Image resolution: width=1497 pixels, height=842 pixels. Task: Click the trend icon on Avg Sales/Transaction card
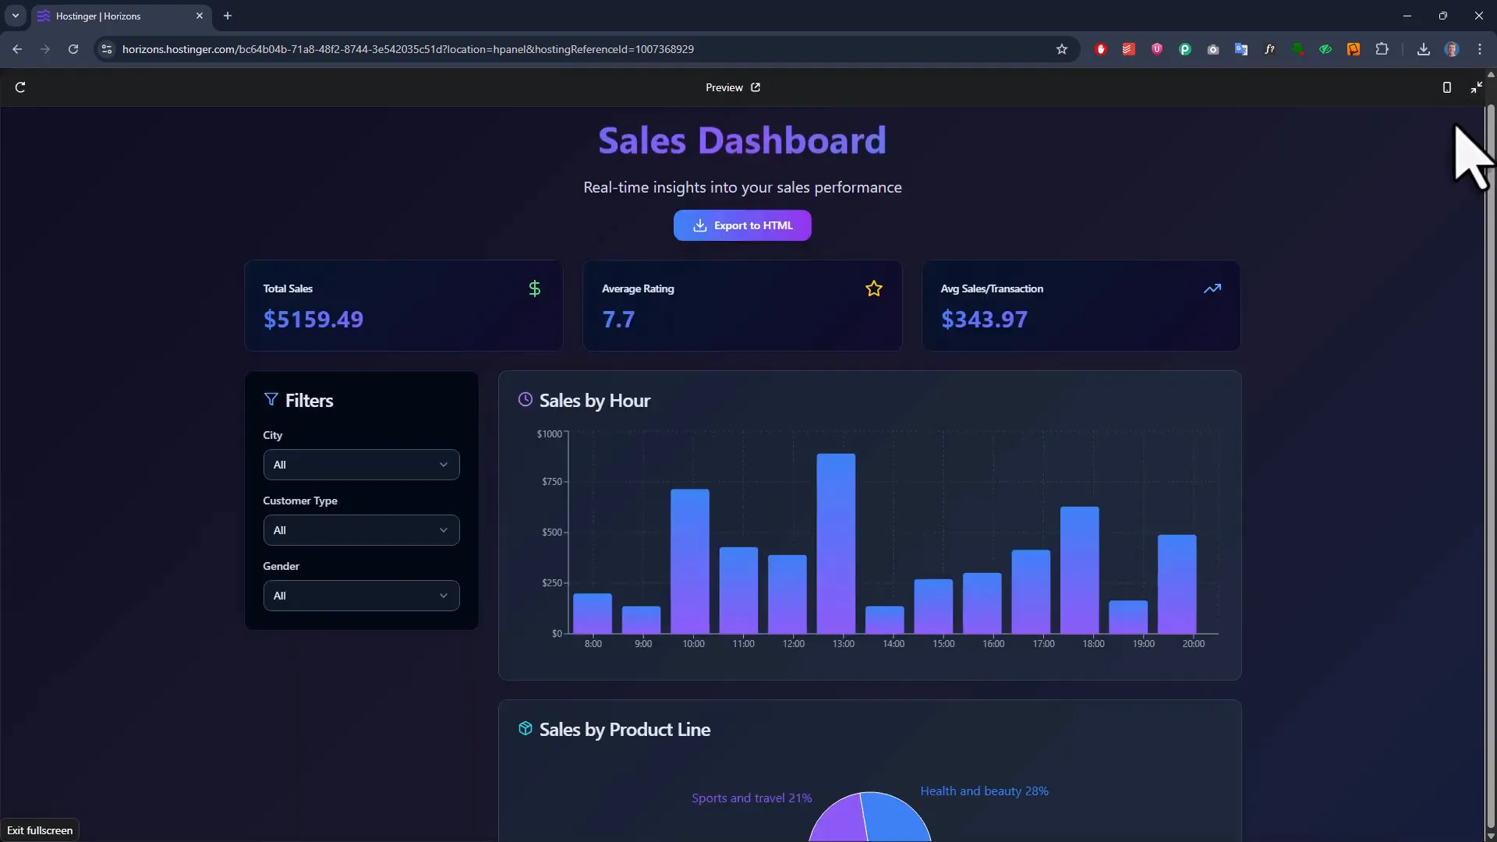(x=1213, y=288)
